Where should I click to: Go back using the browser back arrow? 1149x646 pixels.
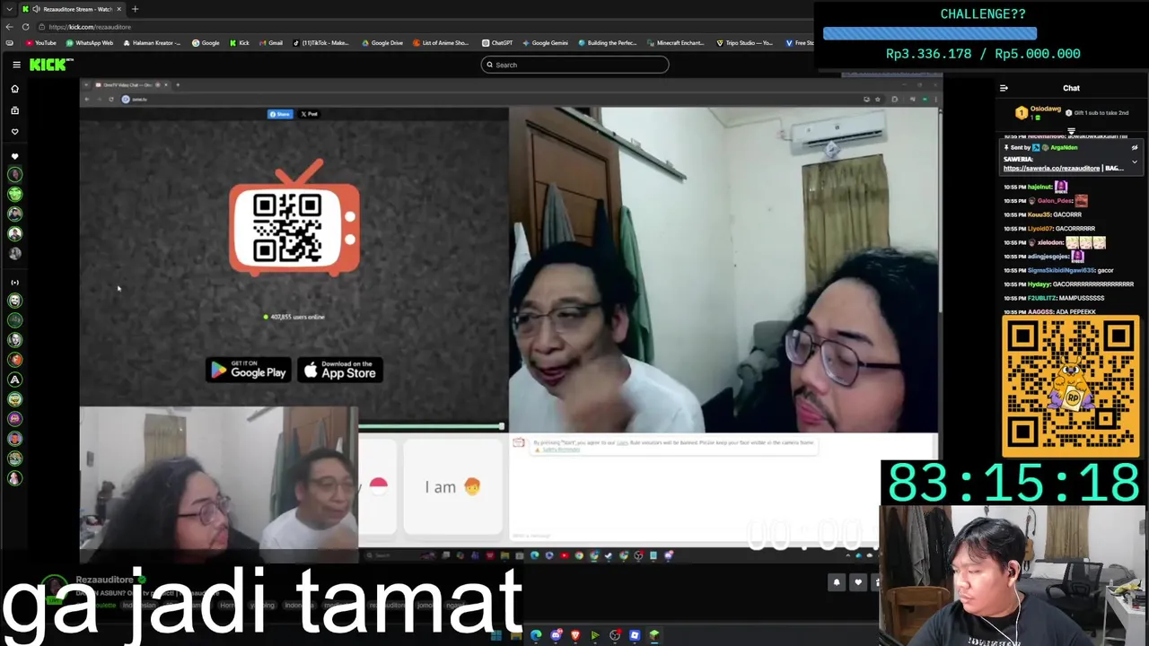coord(9,27)
